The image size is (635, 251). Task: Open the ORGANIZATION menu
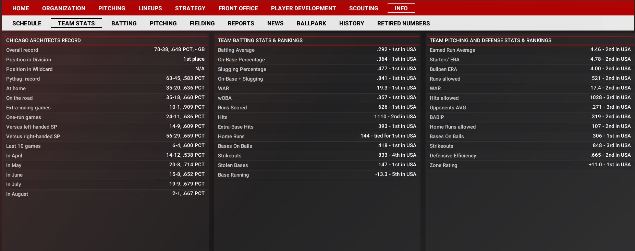(63, 8)
